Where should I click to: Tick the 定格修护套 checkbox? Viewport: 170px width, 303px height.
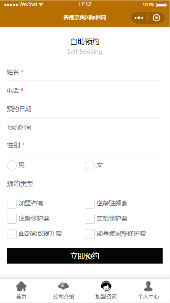pyautogui.click(x=90, y=219)
